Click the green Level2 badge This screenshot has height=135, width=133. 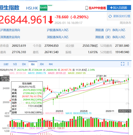(x=43, y=8)
